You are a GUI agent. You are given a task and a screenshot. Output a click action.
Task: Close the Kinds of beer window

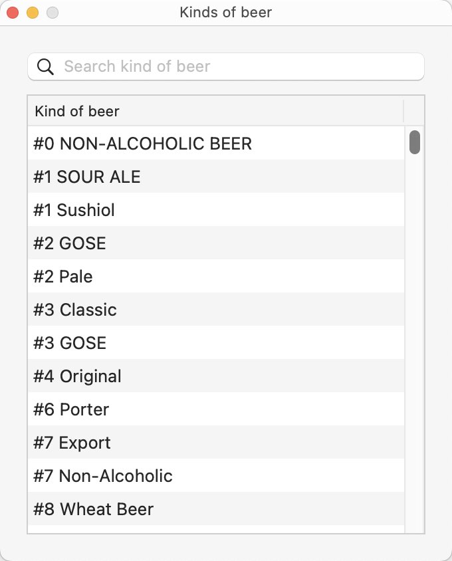coord(13,13)
